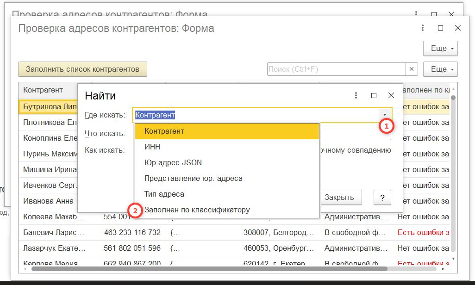The height and width of the screenshot is (285, 475).
Task: Choose Заполнен по классификатору option
Action: click(x=197, y=210)
